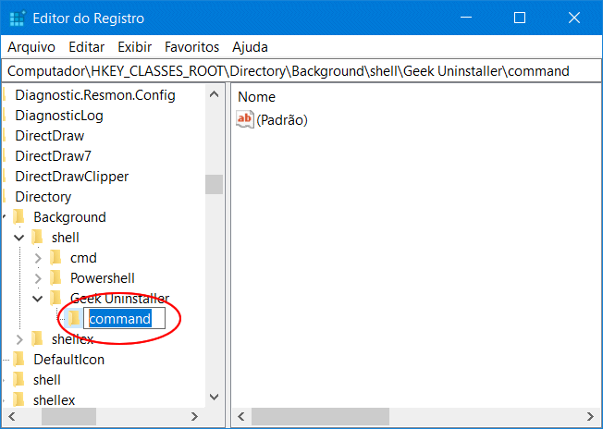Select the (Padrão) string value icon

[x=245, y=119]
